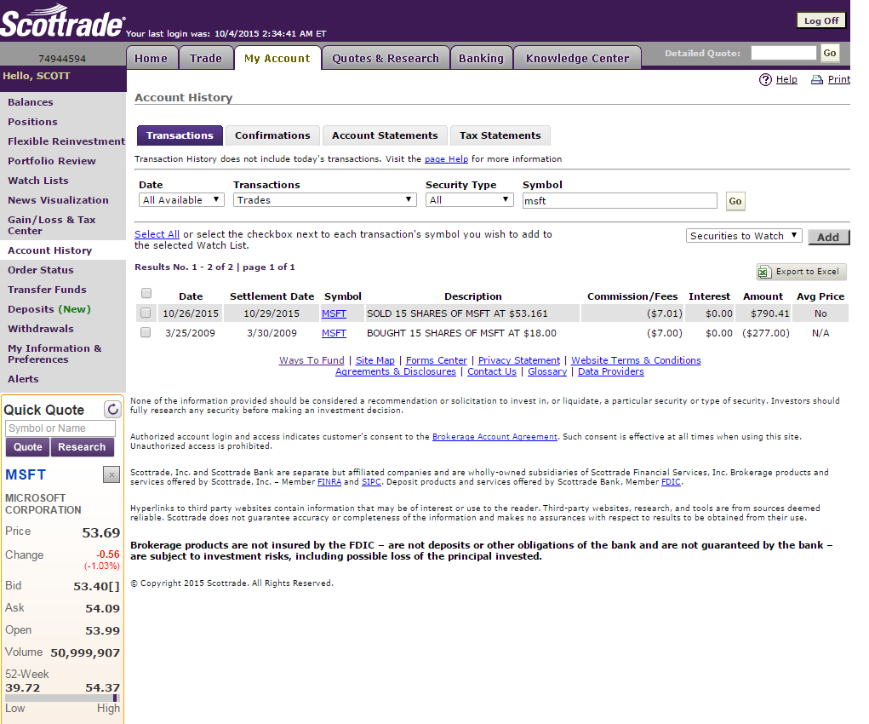
Task: Refresh the Quick Quote panel
Action: pyautogui.click(x=112, y=410)
